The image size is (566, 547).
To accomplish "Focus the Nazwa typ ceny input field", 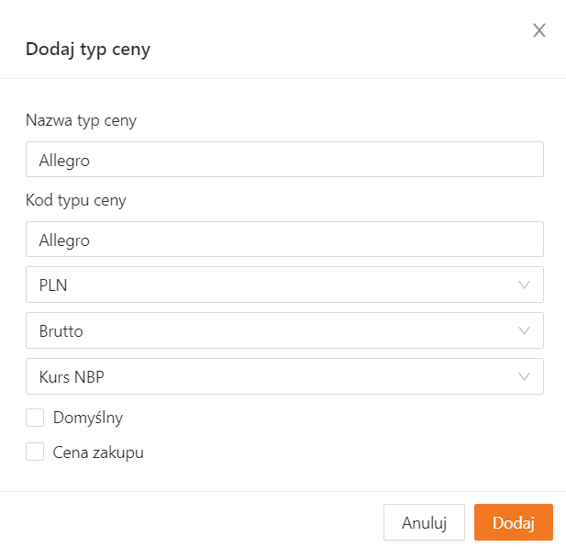I will coord(284,159).
